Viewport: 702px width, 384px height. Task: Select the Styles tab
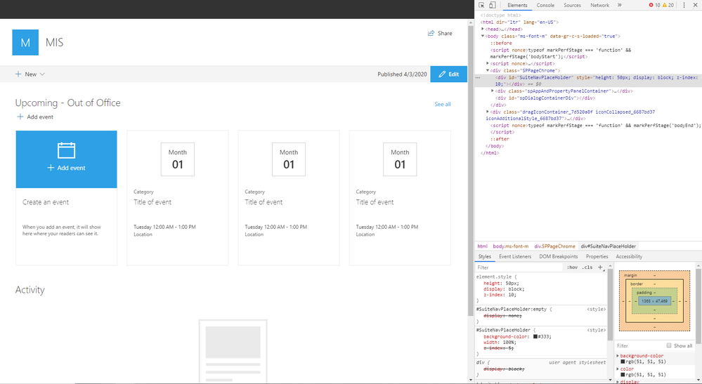484,257
